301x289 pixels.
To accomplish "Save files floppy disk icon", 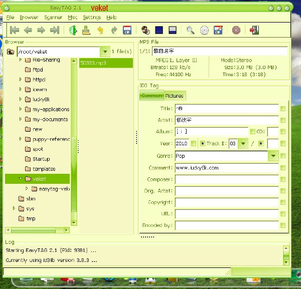I will pyautogui.click(x=127, y=30).
